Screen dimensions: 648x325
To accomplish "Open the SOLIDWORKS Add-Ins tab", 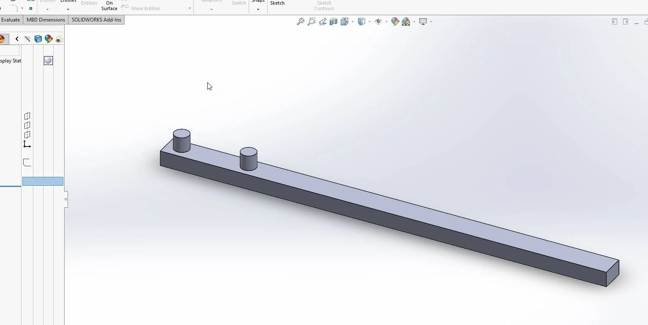I will [96, 20].
